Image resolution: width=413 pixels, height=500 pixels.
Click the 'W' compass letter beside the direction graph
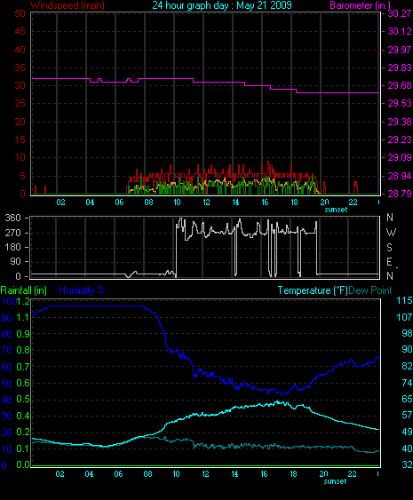(x=391, y=233)
